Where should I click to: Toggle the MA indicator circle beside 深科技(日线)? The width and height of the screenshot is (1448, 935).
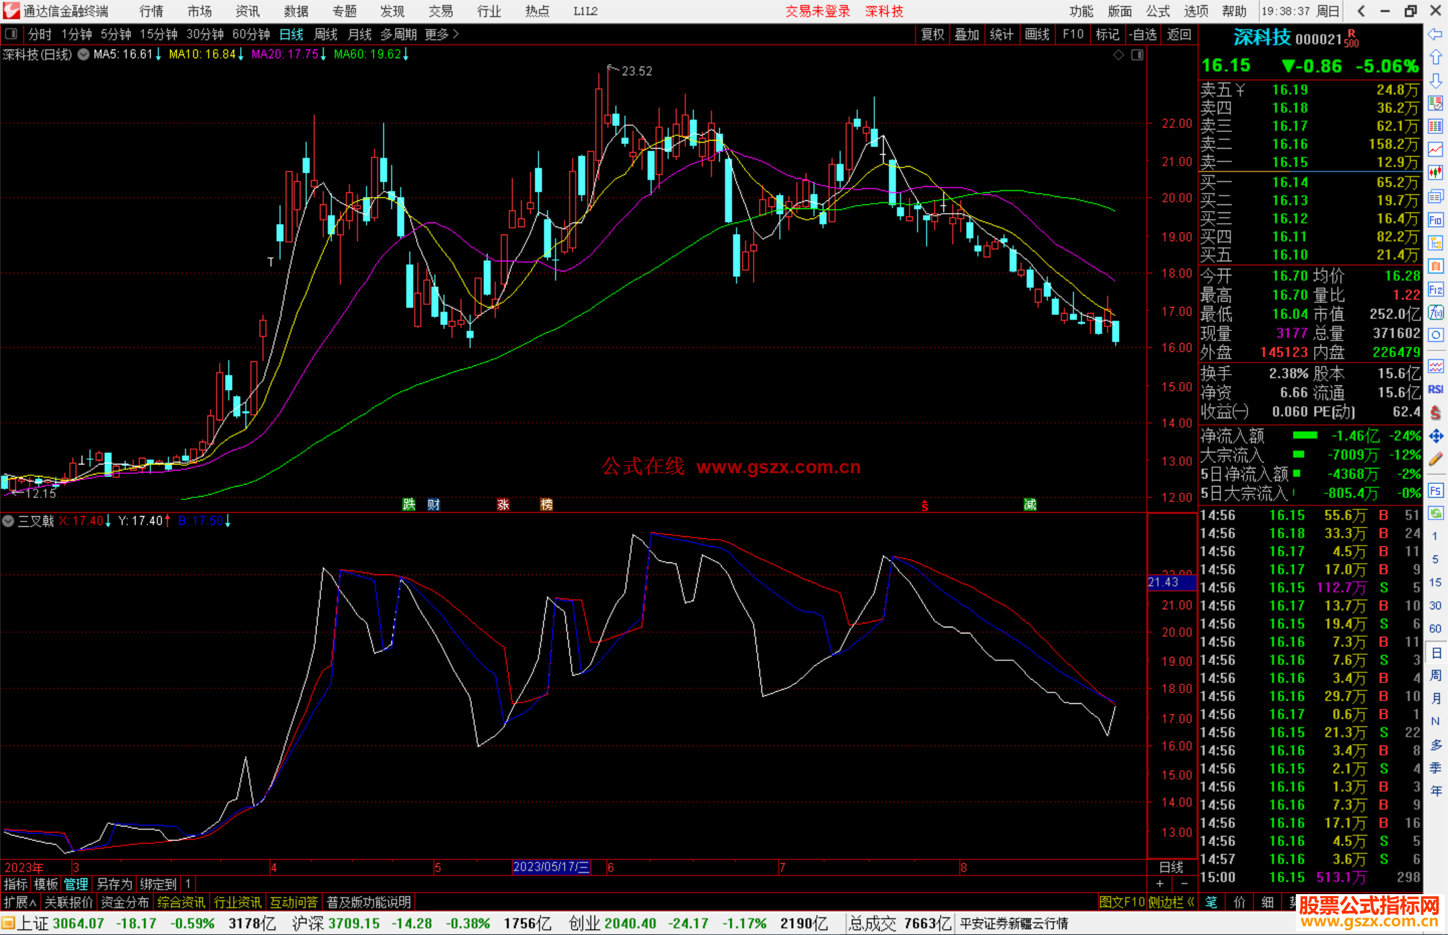pos(83,54)
